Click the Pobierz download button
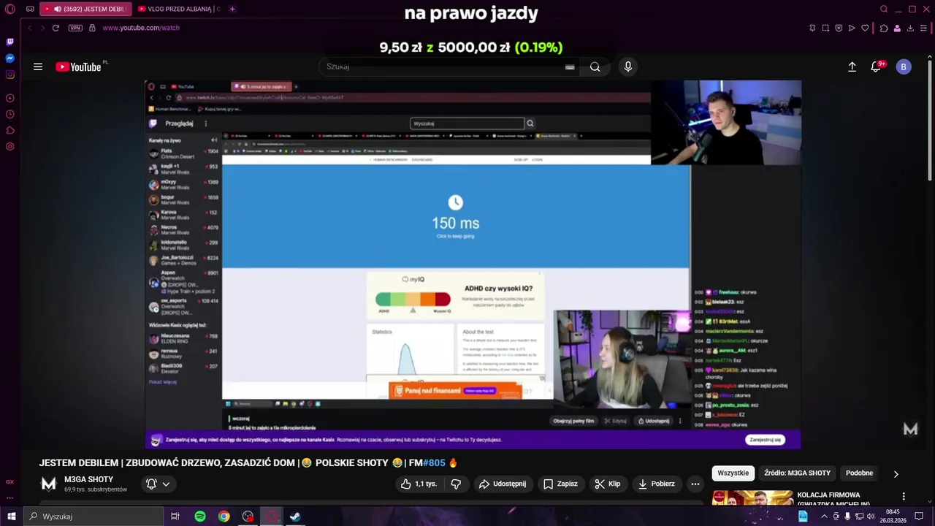935x526 pixels. (657, 484)
